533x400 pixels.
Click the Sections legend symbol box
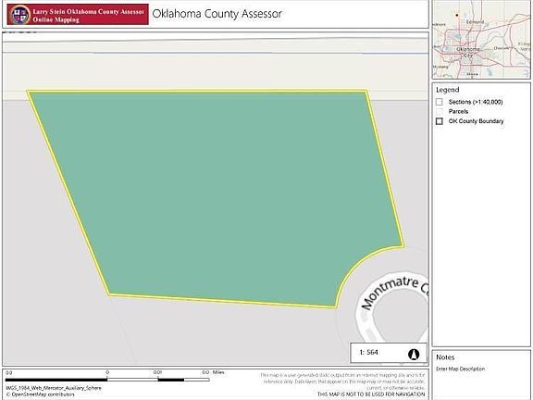(x=440, y=102)
